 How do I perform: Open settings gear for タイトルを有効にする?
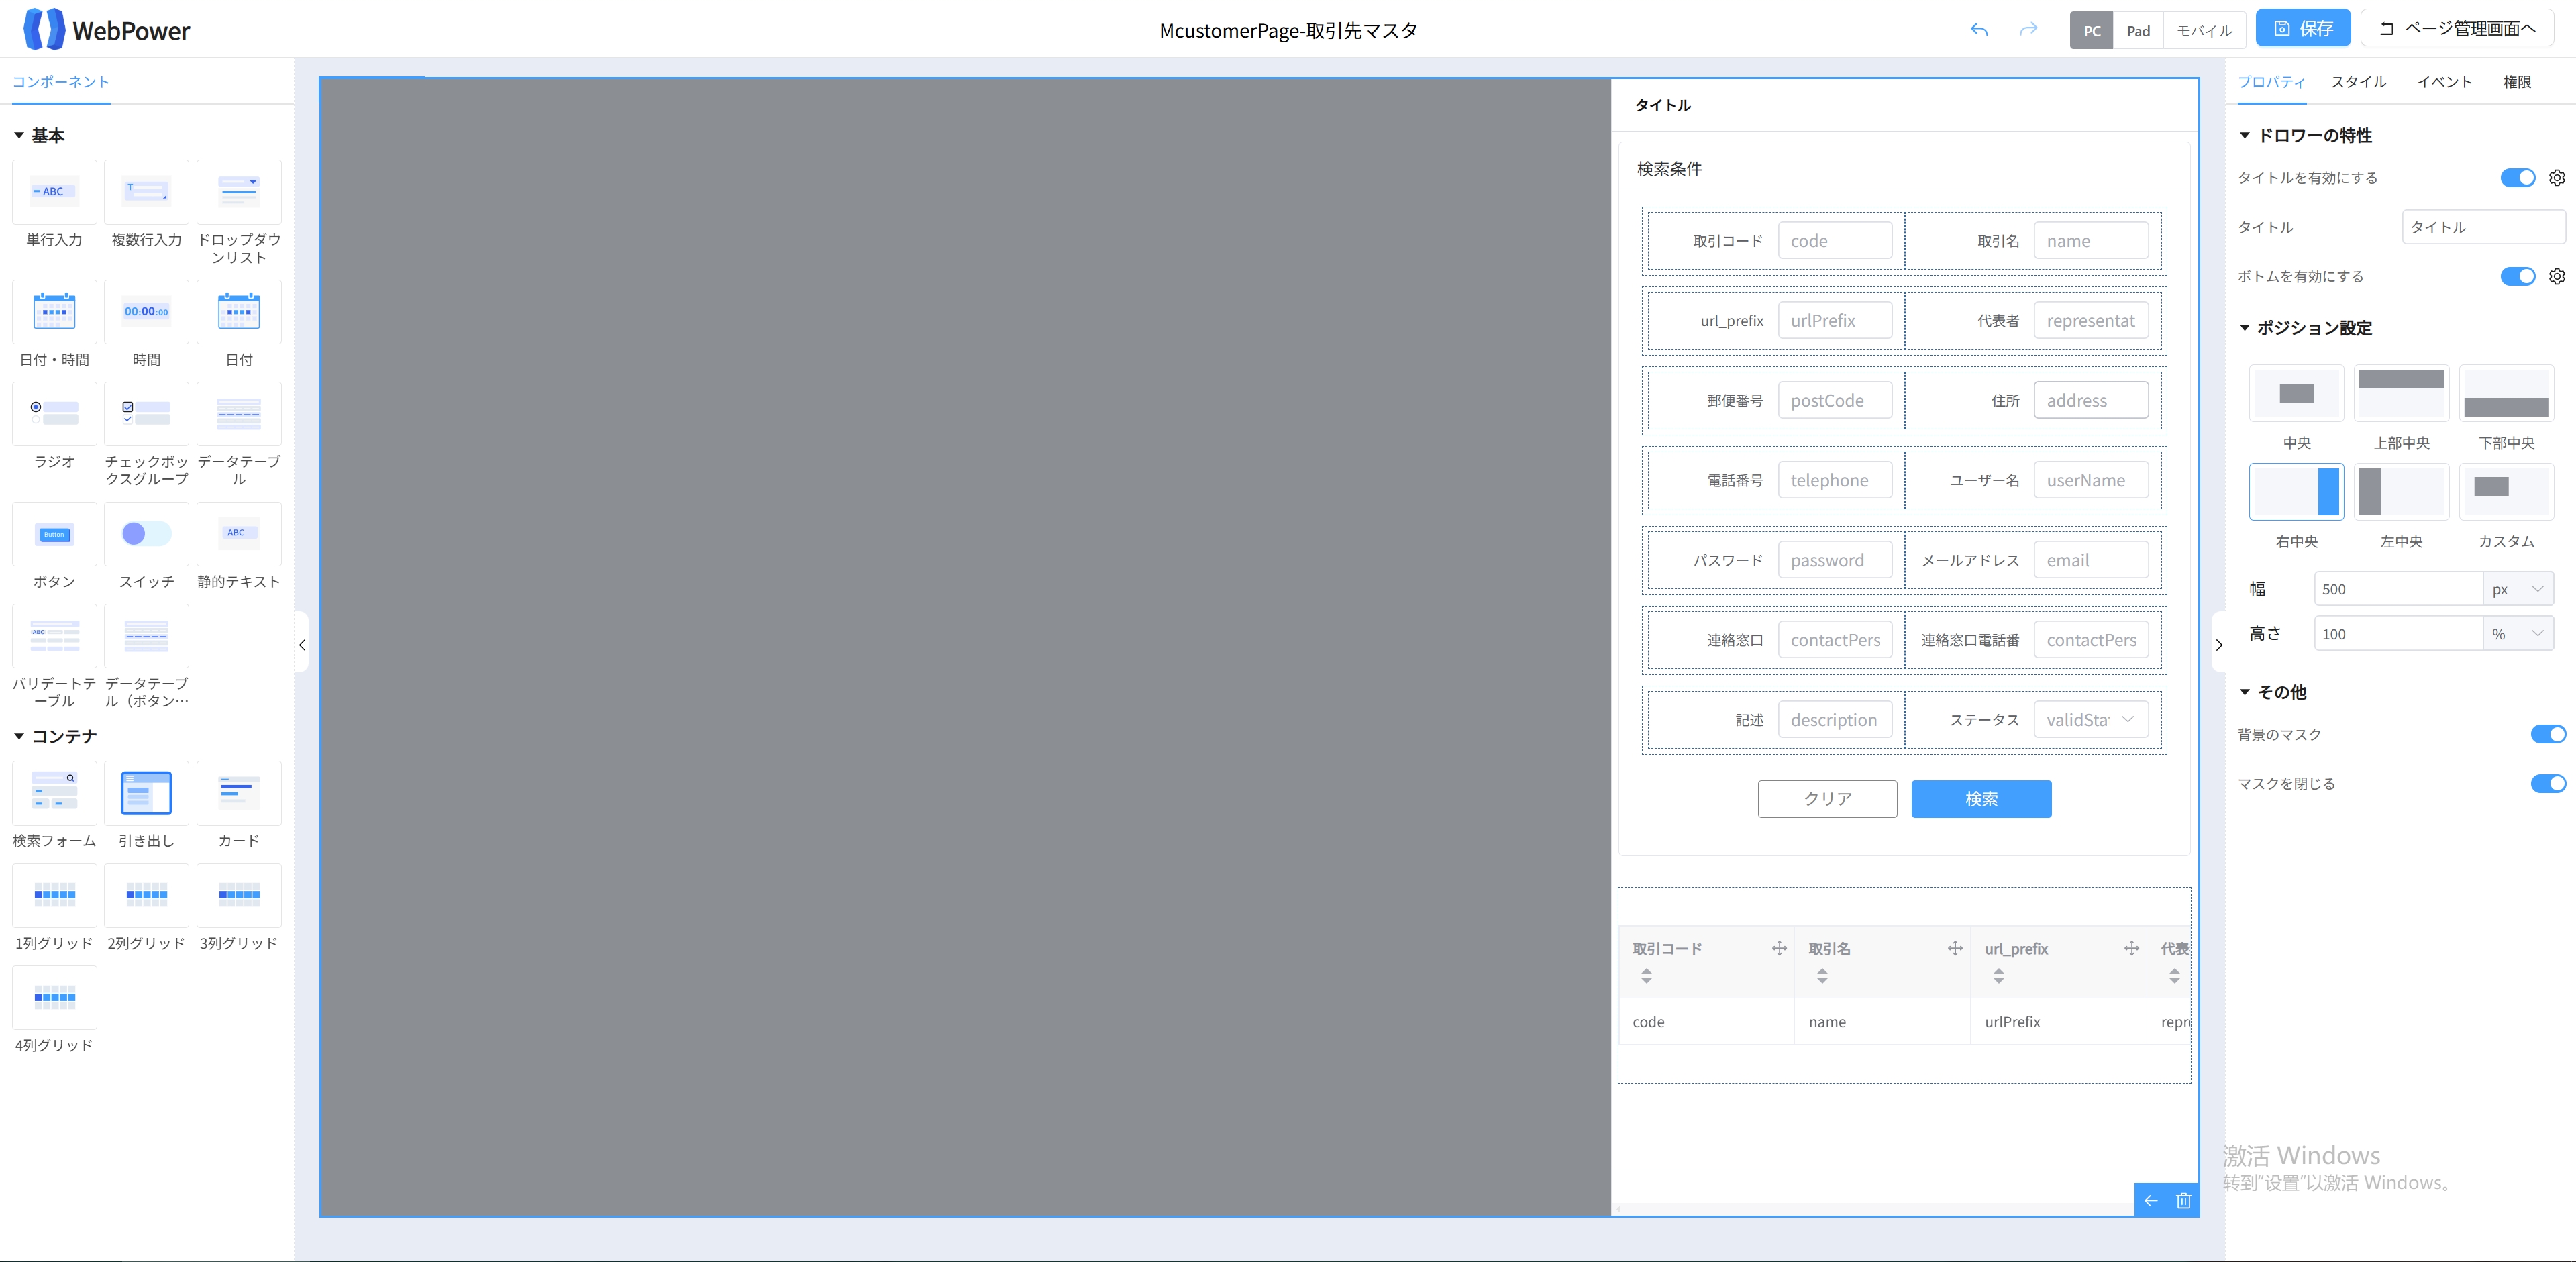pos(2557,178)
